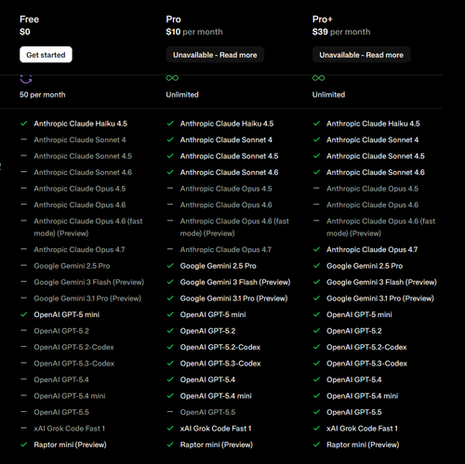Click Free plan Raptor mini checkmark icon

pos(24,444)
